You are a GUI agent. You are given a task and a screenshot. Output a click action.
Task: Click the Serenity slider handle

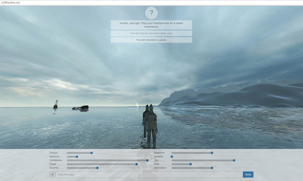point(172,157)
